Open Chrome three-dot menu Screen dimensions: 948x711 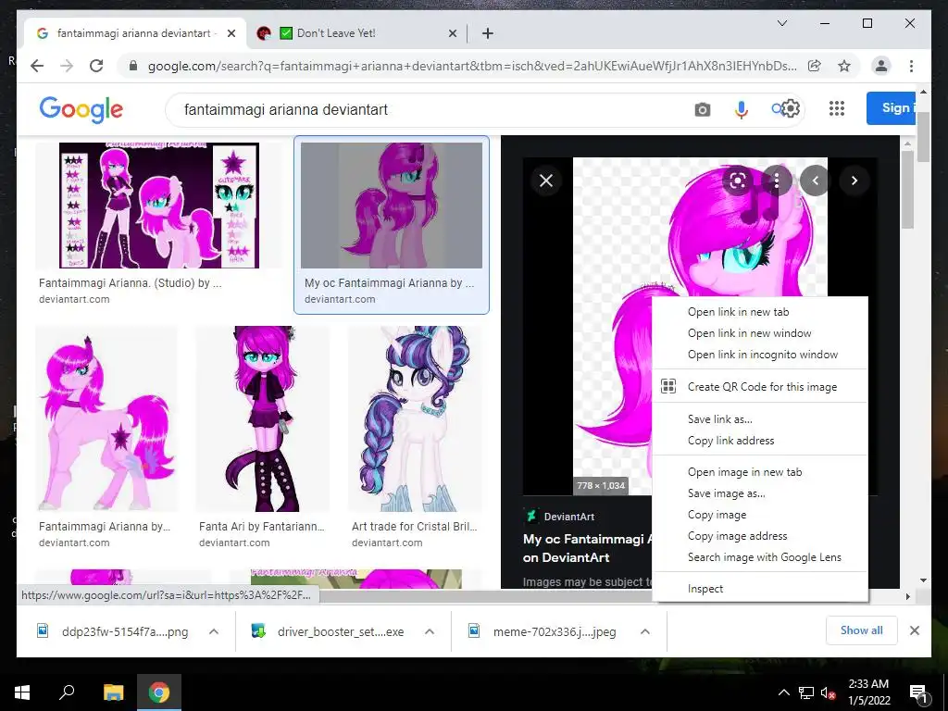tap(911, 66)
